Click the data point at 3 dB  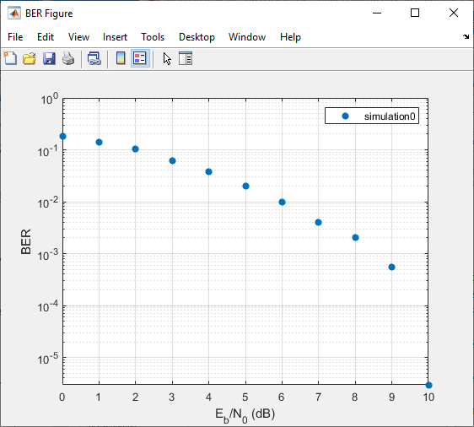click(x=172, y=160)
